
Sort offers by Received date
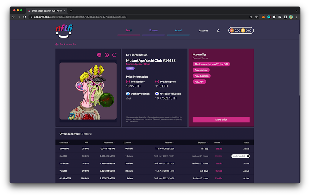click(x=169, y=143)
